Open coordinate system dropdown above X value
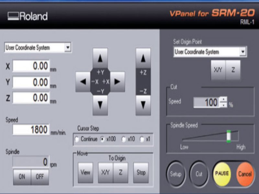This screenshot has width=259, height=194. 68,48
